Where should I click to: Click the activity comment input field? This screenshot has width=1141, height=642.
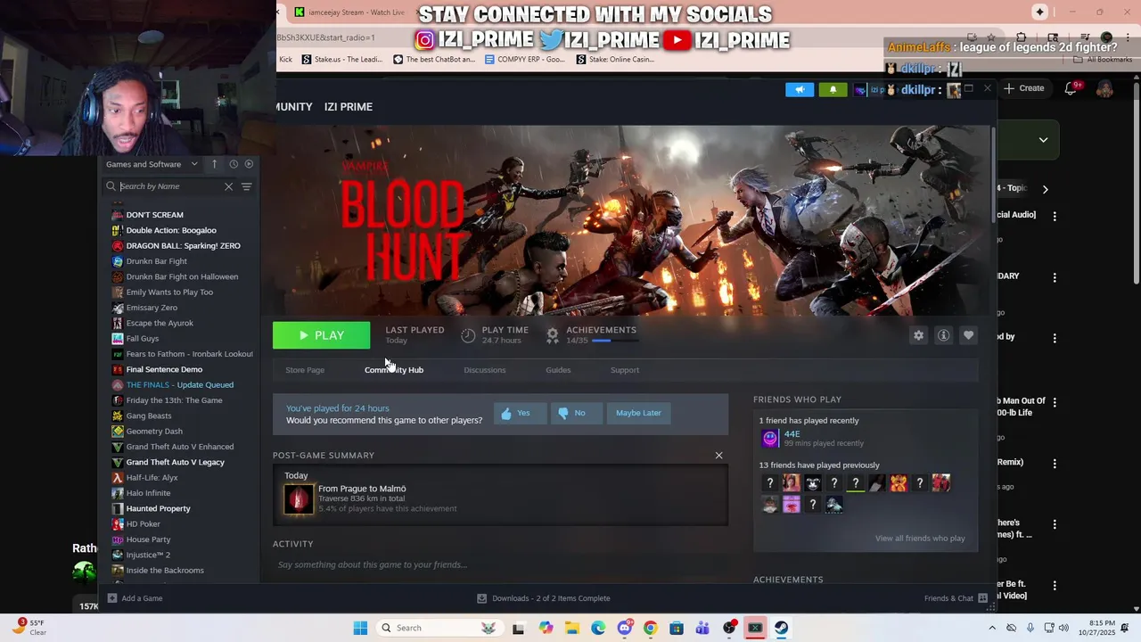point(499,564)
